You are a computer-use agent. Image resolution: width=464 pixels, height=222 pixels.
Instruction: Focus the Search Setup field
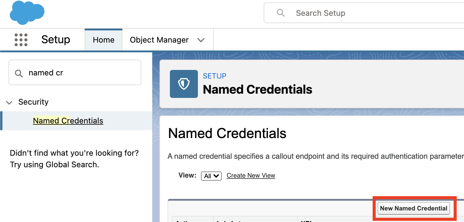click(364, 13)
